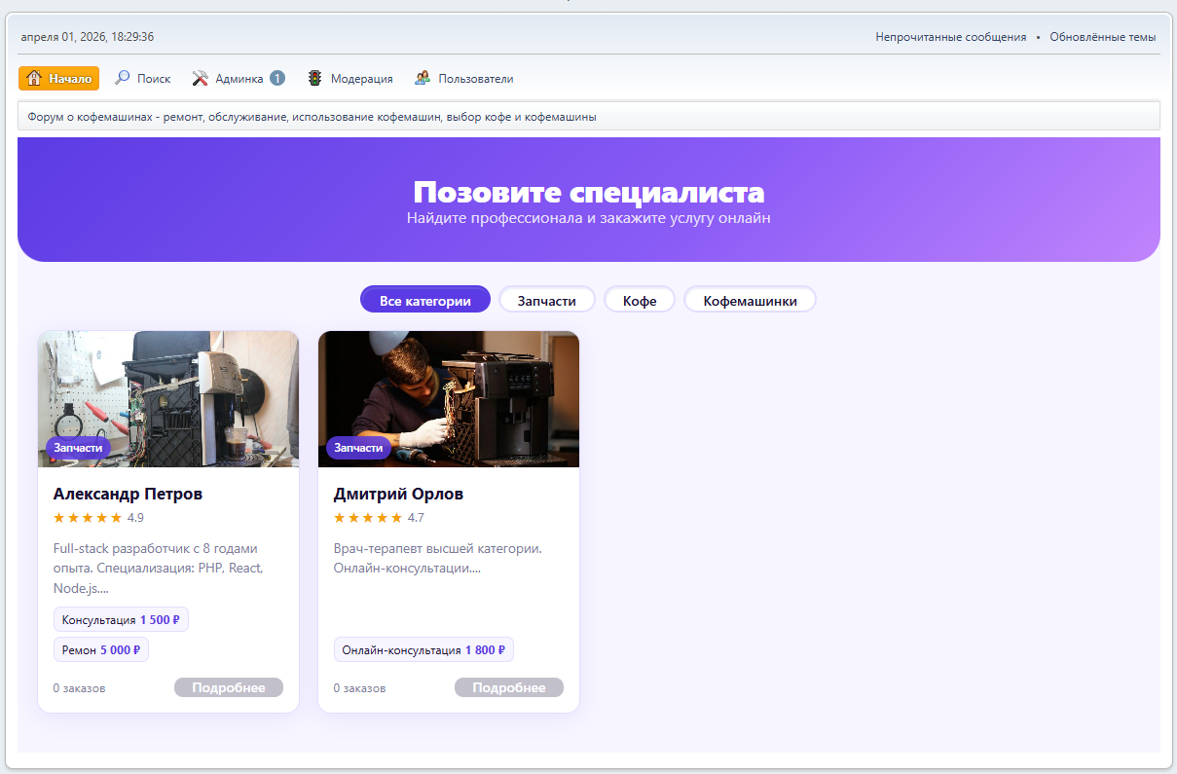Click the magnifier icon beside Поиск

click(123, 79)
